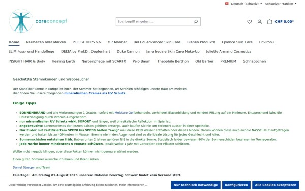This screenshot has width=305, height=191.
Task: Click Wollte nicht negativ klingen text
Action: [76, 151]
